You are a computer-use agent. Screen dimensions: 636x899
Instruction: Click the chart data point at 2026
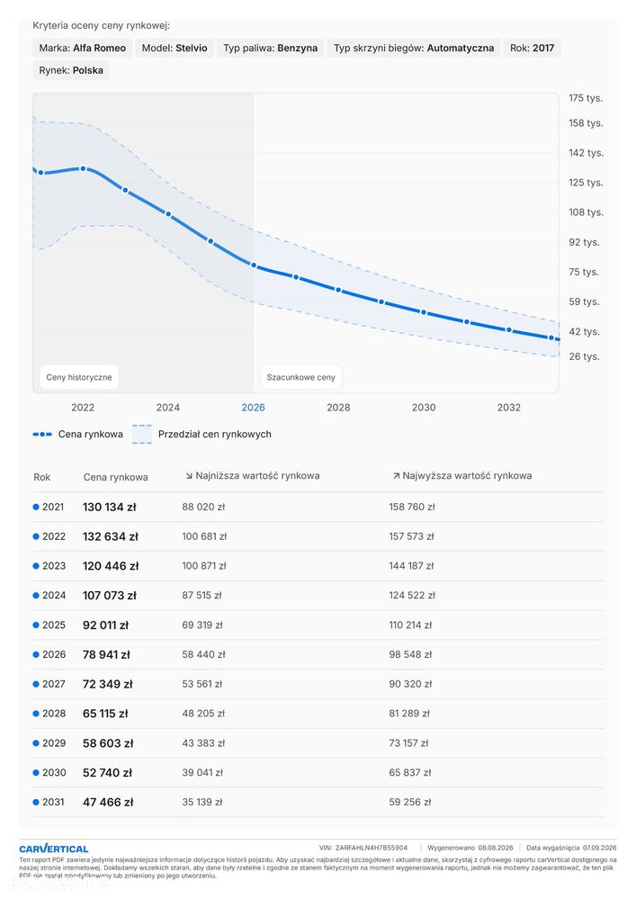tap(254, 265)
